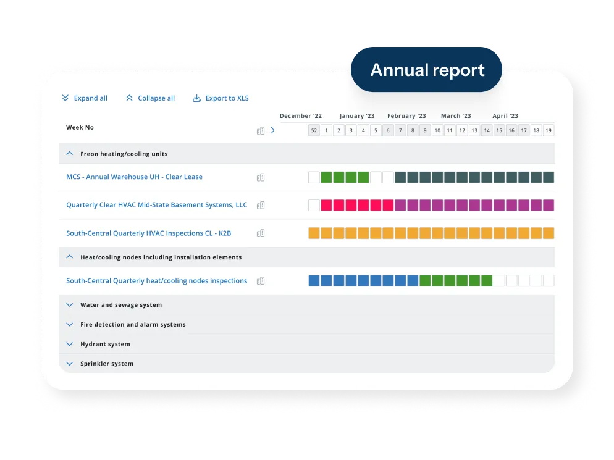Open South-Central Quarterly HVAC Inspections CL - K2B link
614x460 pixels.
click(148, 233)
